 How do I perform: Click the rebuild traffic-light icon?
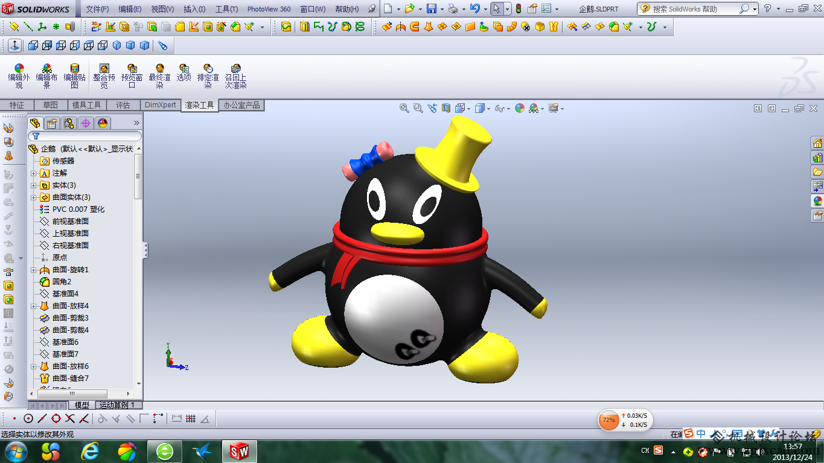tap(518, 9)
